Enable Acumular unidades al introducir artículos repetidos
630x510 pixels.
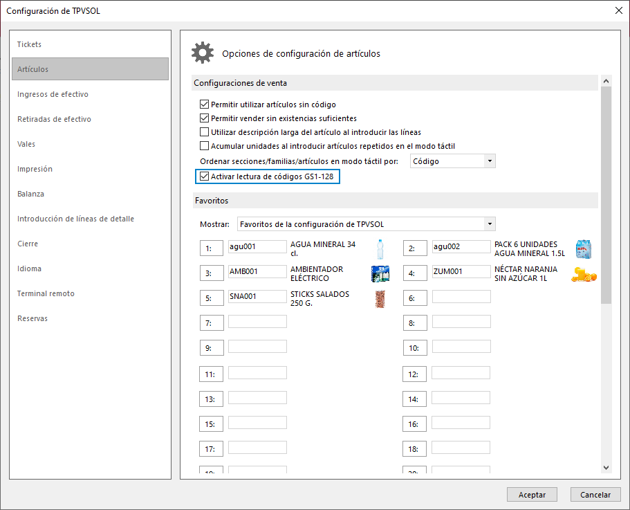point(204,145)
